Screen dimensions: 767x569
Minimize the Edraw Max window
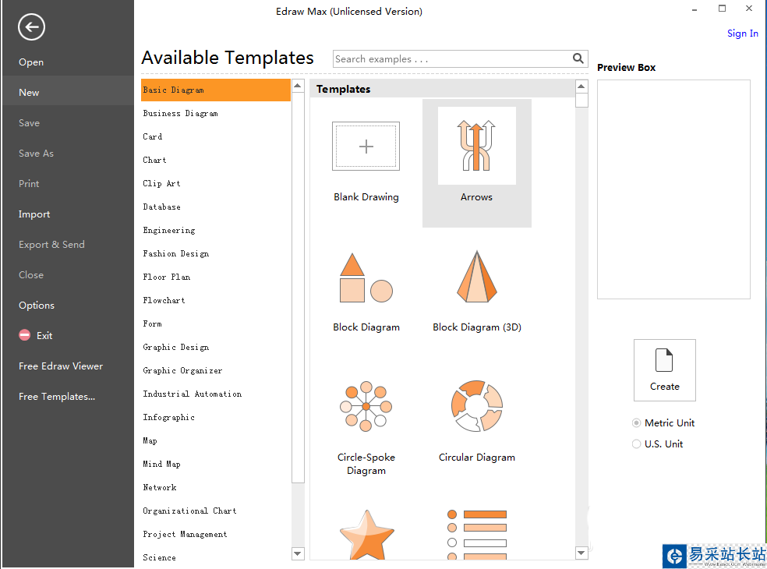(694, 9)
